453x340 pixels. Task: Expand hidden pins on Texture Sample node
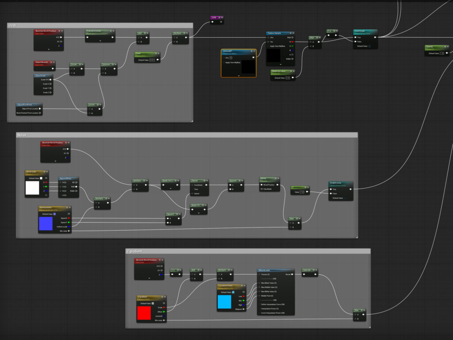pos(280,65)
